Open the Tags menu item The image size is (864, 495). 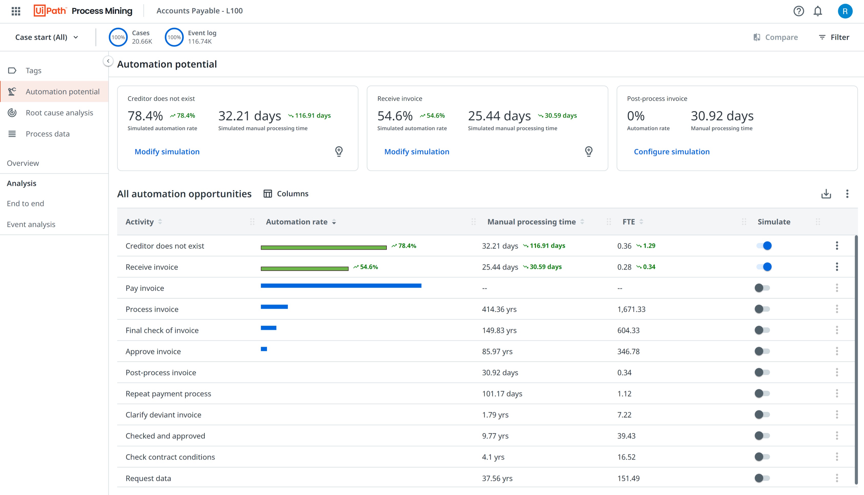click(x=54, y=70)
